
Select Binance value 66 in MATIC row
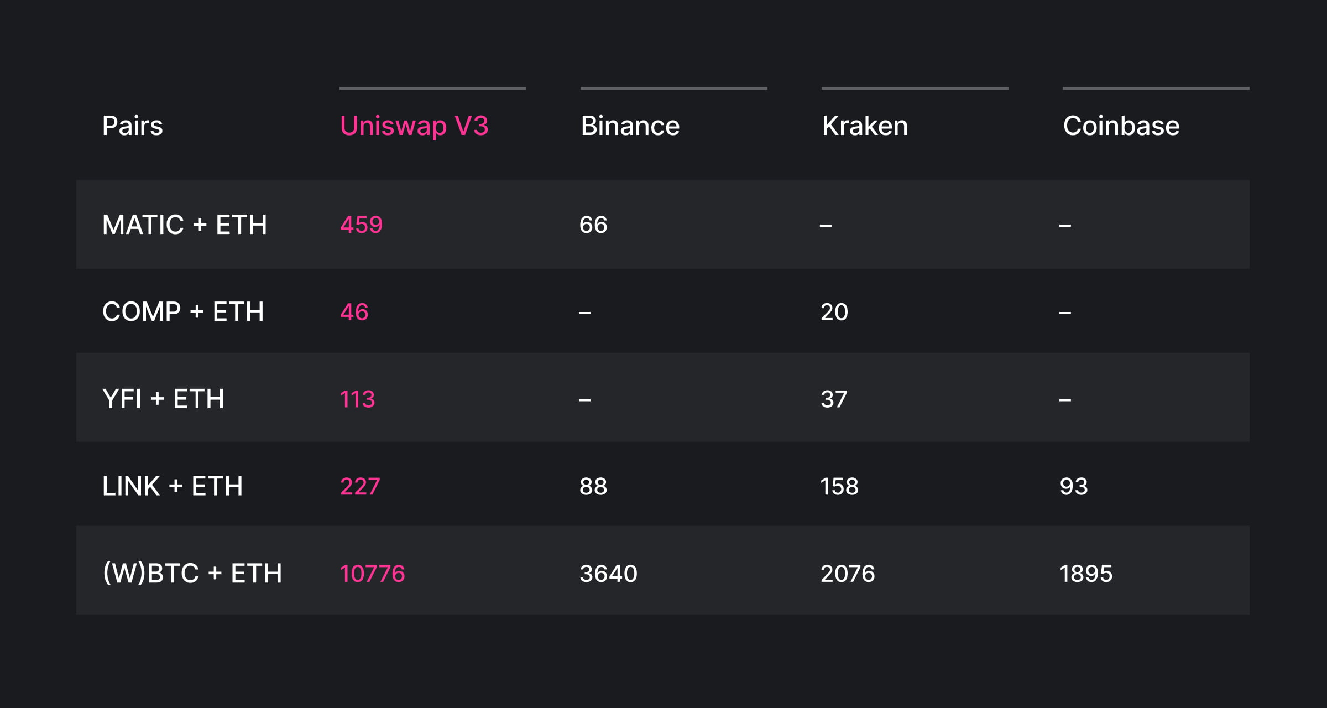pos(593,225)
